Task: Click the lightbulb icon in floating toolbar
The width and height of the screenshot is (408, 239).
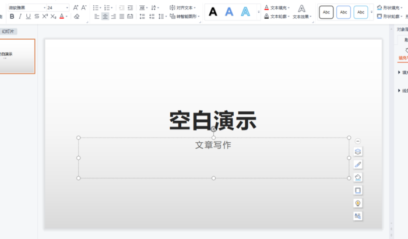Action: click(x=358, y=203)
